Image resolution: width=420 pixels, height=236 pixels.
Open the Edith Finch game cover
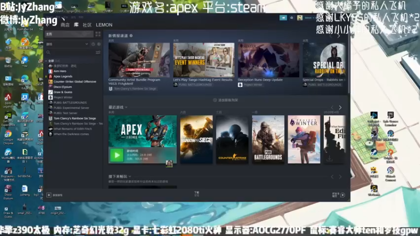334,140
